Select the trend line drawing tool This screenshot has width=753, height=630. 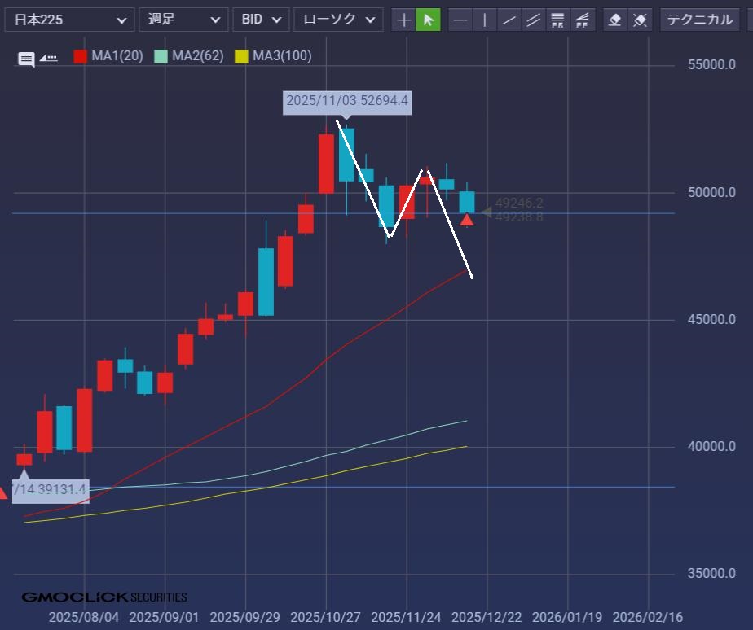point(509,20)
